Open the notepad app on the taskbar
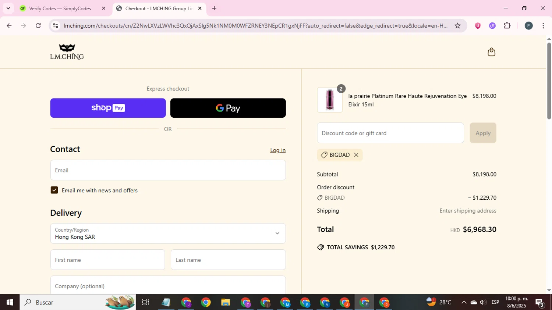Viewport: 552px width, 310px height. 166,302
